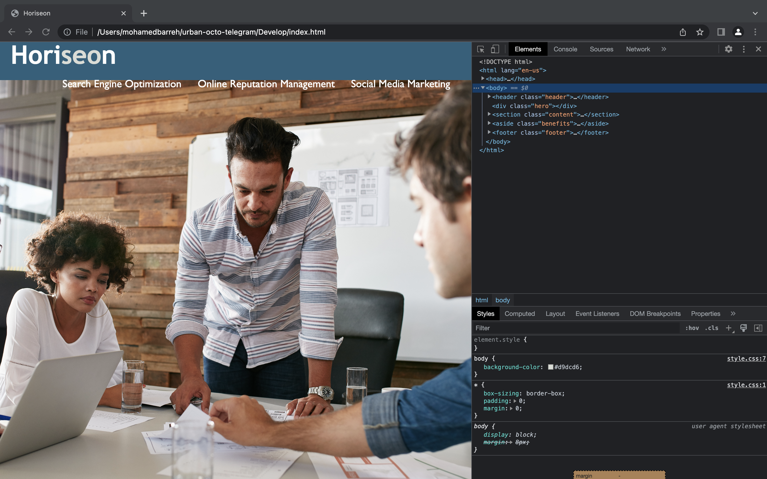Toggle rendering emulations paintbrush icon

(744, 328)
